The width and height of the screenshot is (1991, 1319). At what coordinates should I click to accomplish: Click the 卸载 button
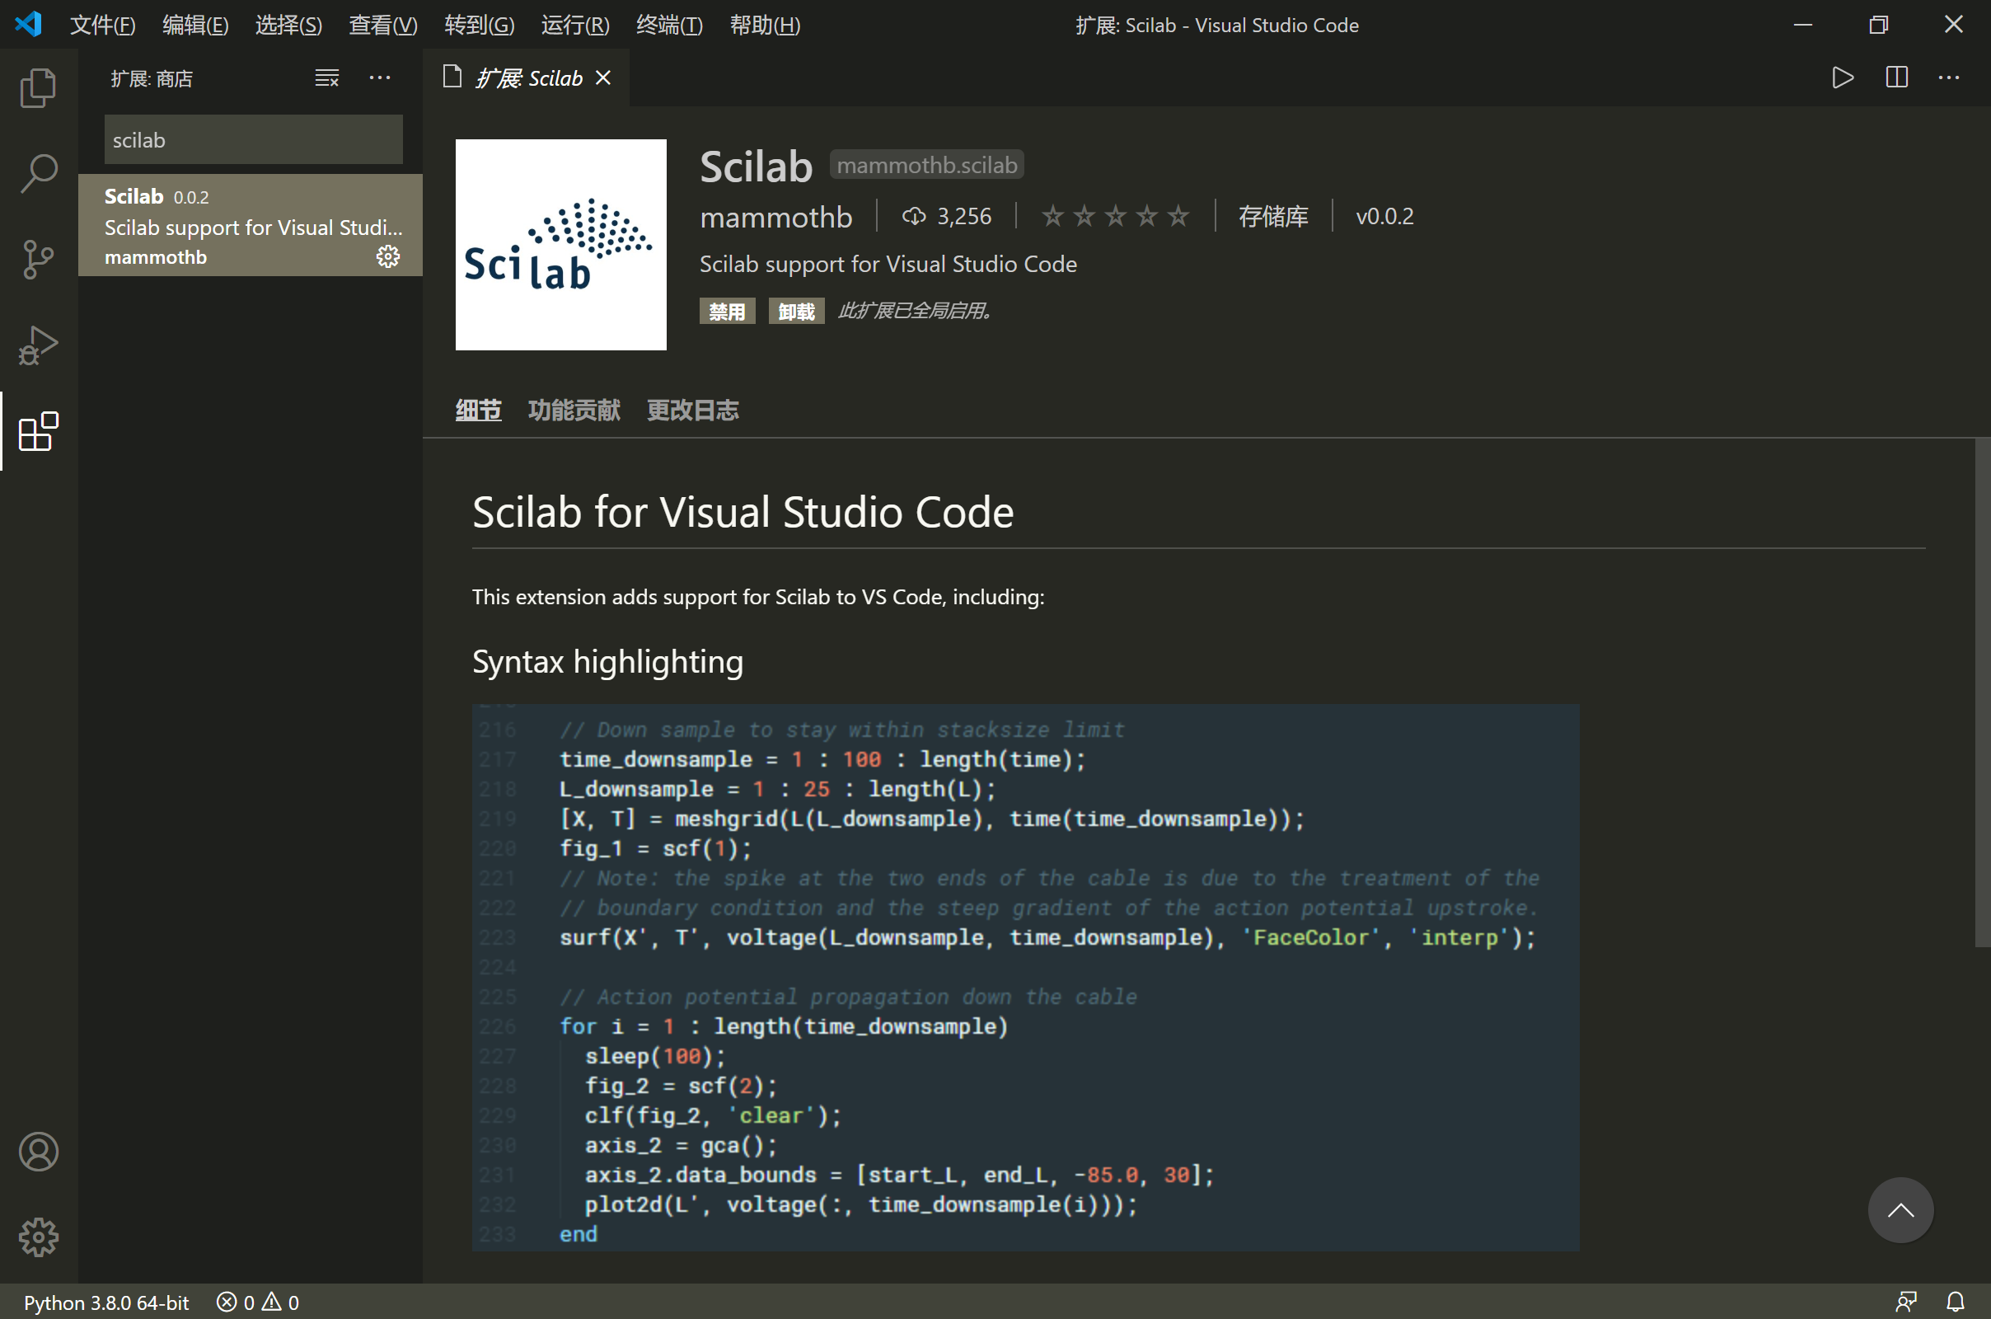795,311
